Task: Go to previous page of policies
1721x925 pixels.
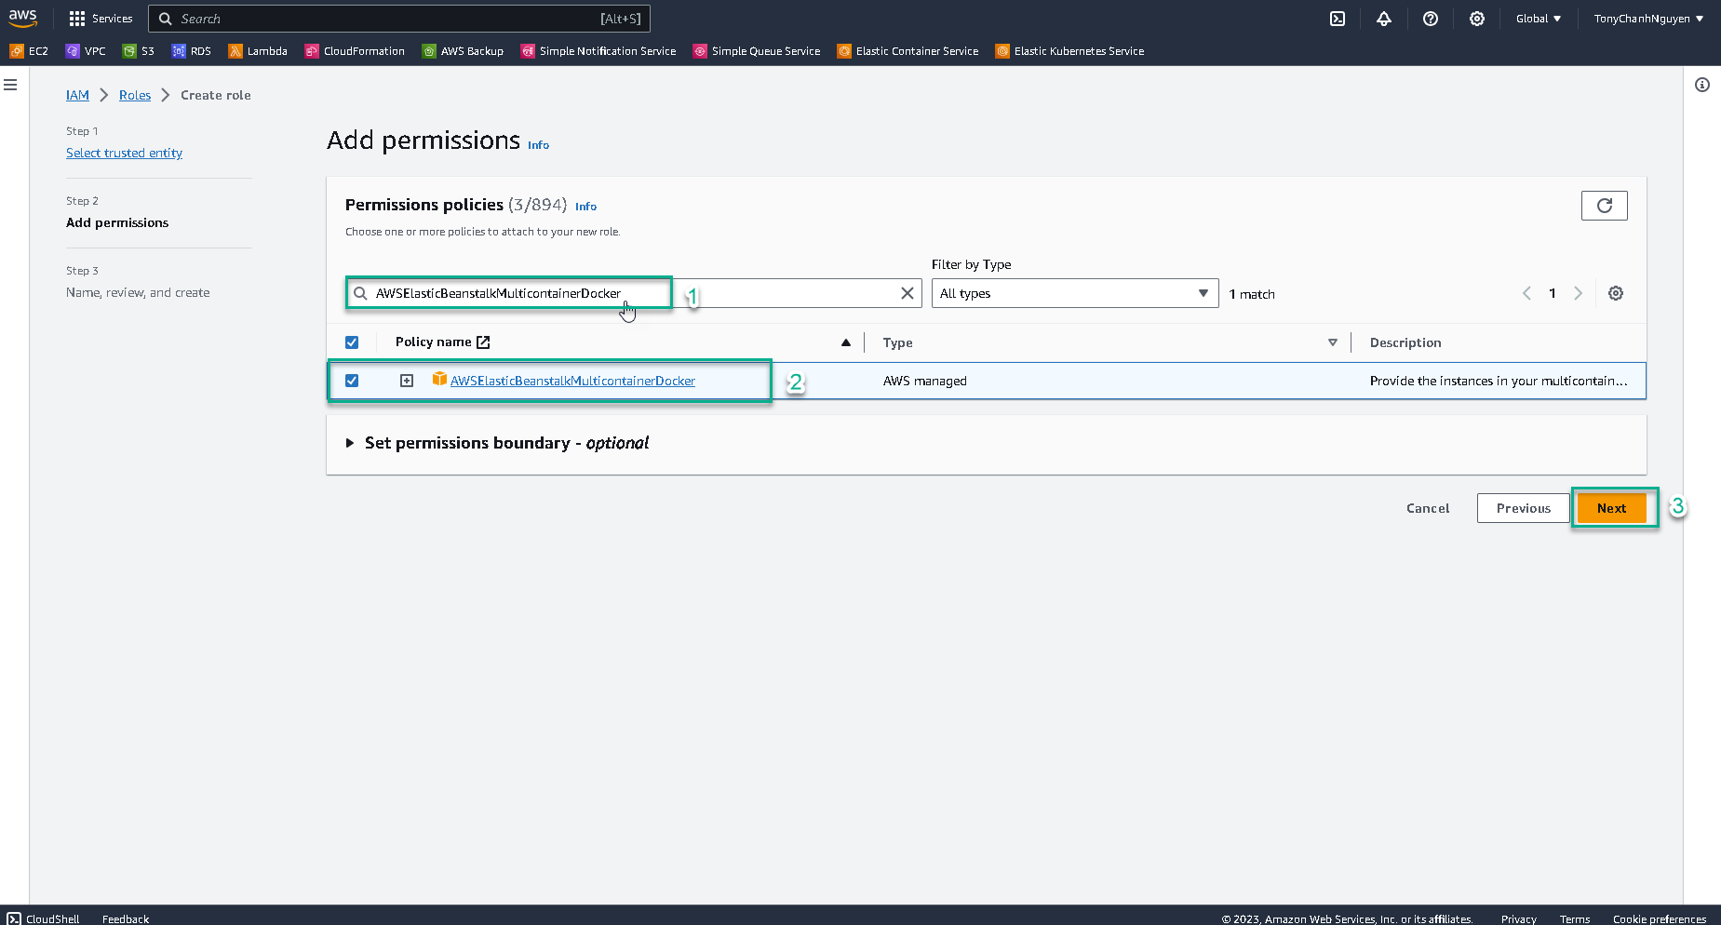Action: coord(1526,293)
